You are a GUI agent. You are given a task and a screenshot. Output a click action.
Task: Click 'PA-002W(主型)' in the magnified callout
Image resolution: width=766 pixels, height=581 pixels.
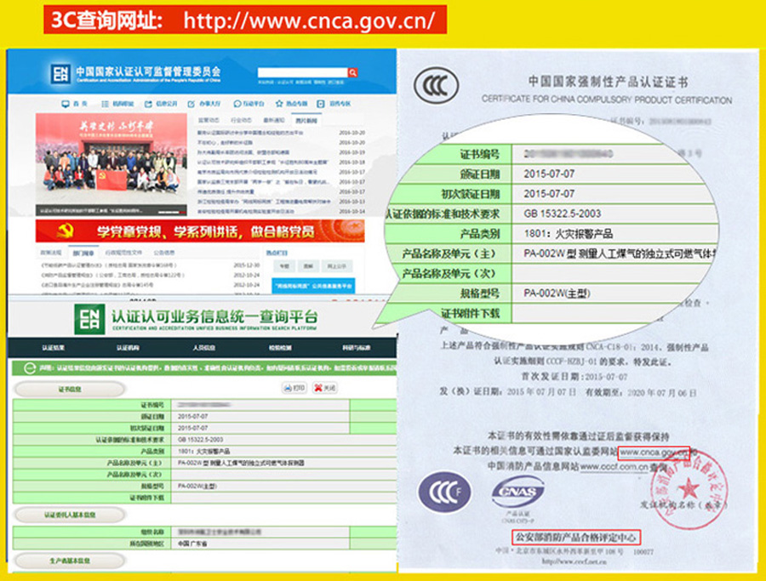[557, 293]
